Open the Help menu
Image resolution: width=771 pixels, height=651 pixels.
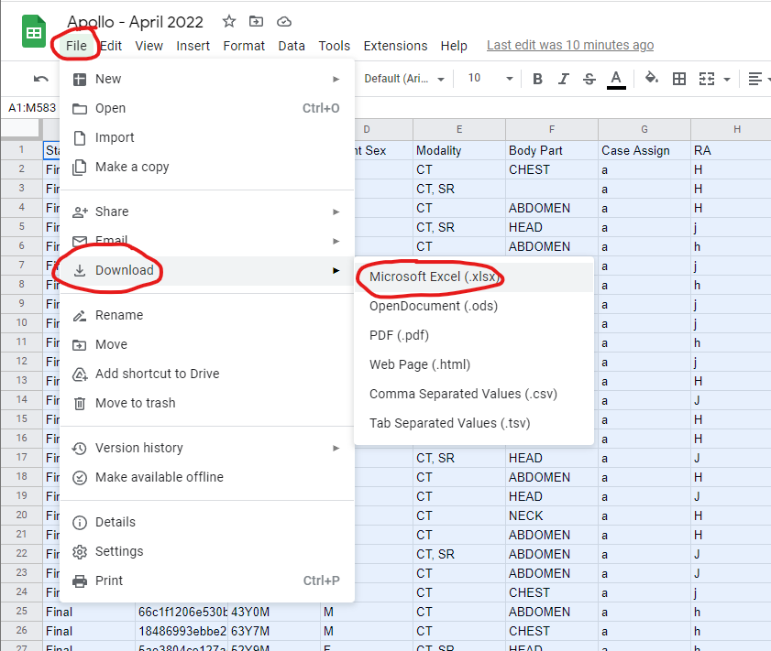click(454, 46)
